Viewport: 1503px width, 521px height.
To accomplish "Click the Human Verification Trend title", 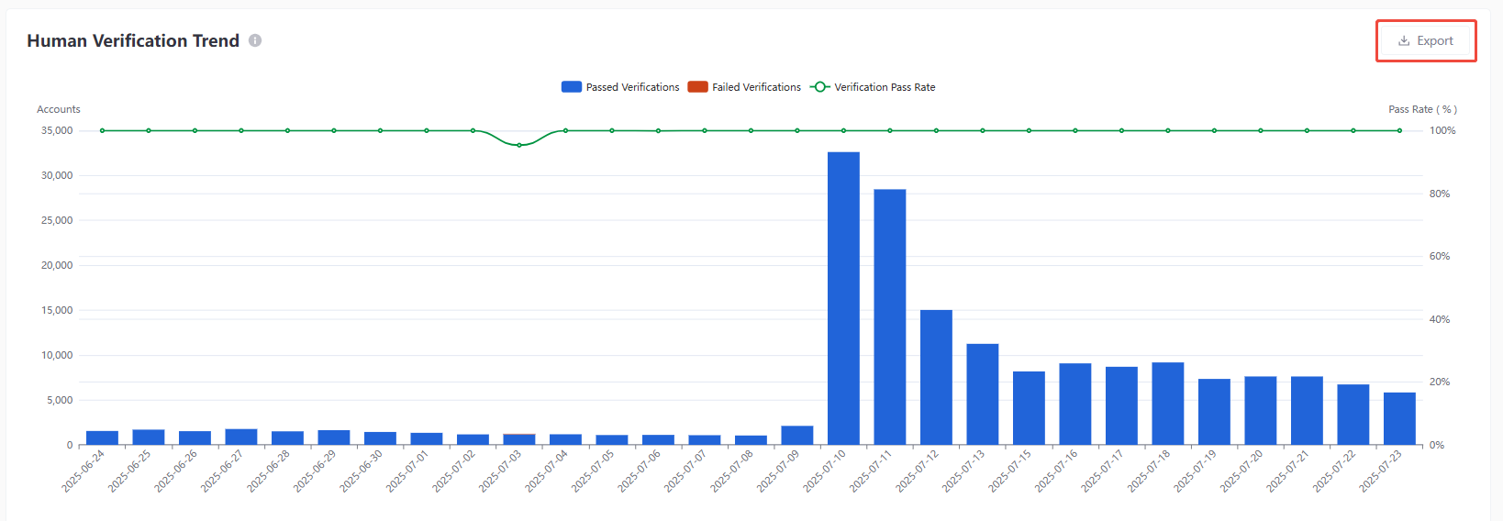I will point(133,40).
